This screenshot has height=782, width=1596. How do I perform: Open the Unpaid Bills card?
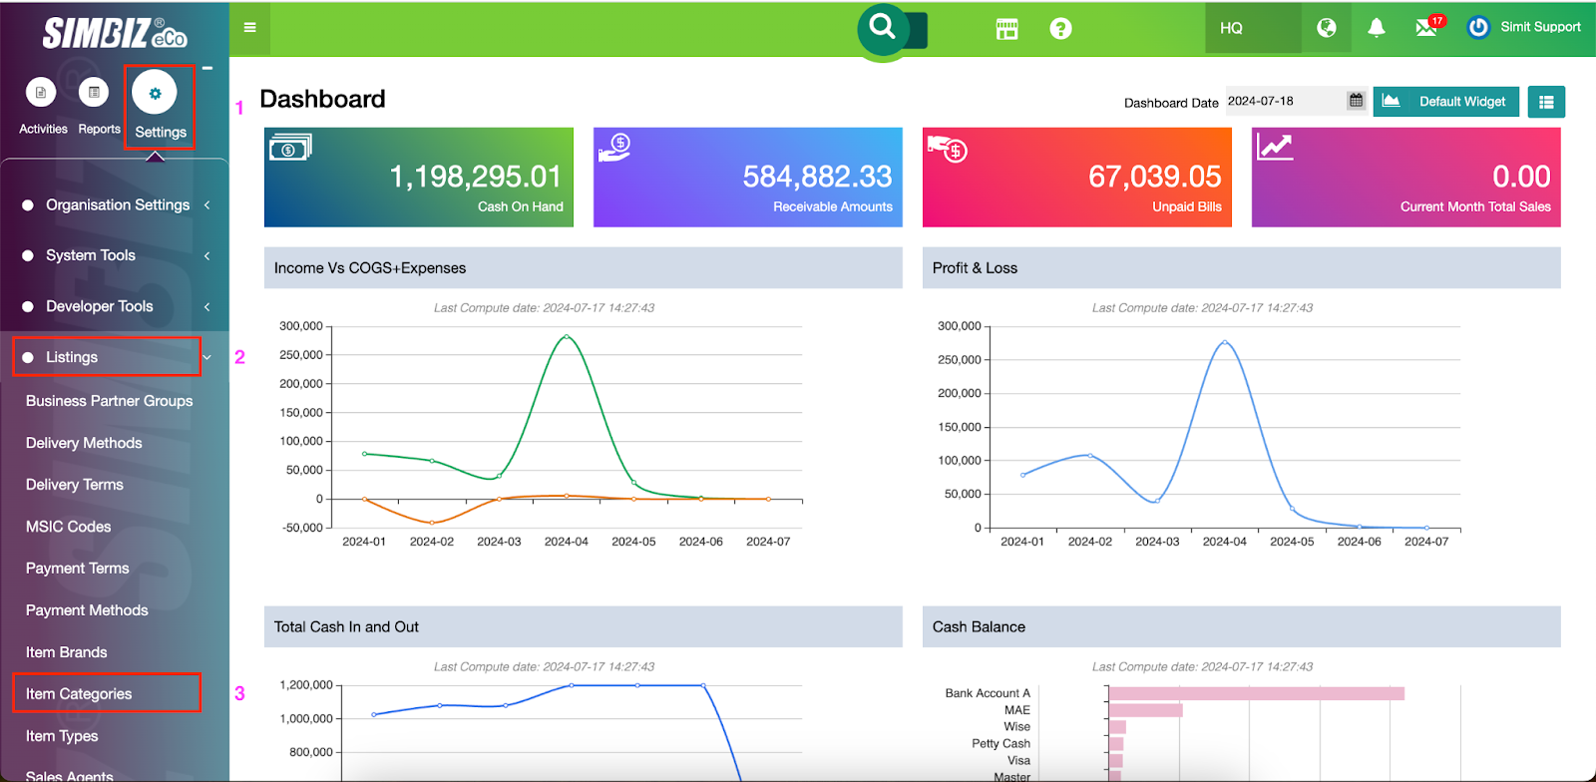[x=1077, y=178]
